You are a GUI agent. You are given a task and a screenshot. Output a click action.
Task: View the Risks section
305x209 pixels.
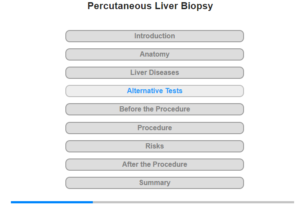[x=155, y=146]
